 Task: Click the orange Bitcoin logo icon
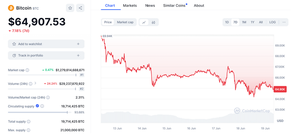[11, 8]
